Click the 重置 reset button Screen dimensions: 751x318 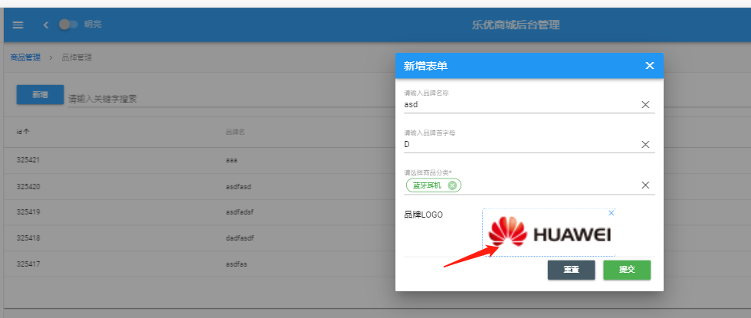pyautogui.click(x=572, y=270)
